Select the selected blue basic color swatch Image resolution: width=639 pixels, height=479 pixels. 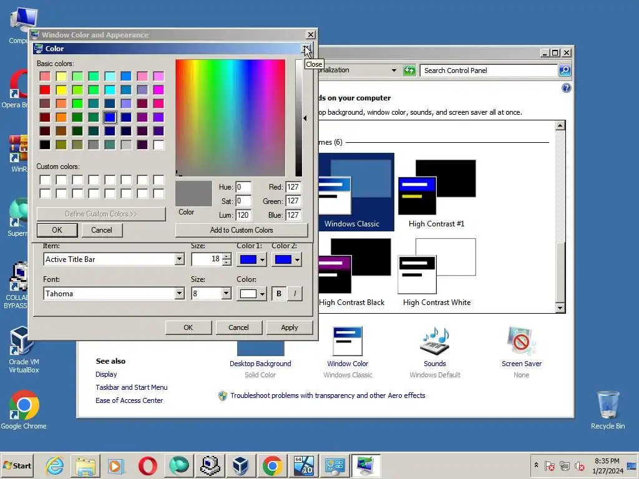click(x=110, y=117)
